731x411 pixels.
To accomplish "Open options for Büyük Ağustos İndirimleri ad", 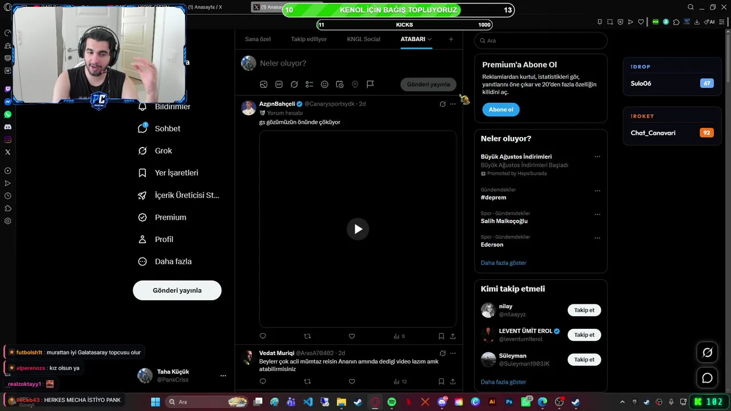I will pos(597,156).
